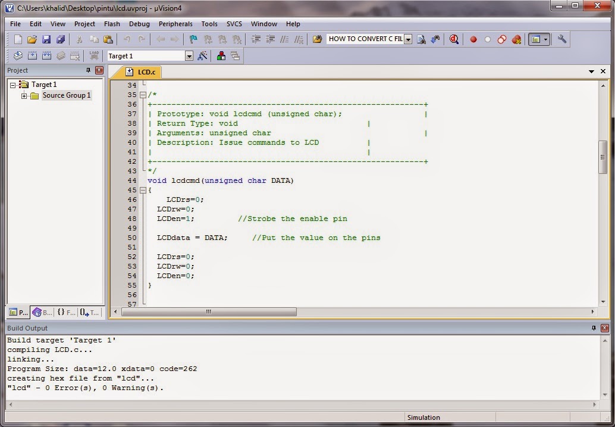Click the Incremental Find icon
This screenshot has width=615, height=427.
pos(435,39)
